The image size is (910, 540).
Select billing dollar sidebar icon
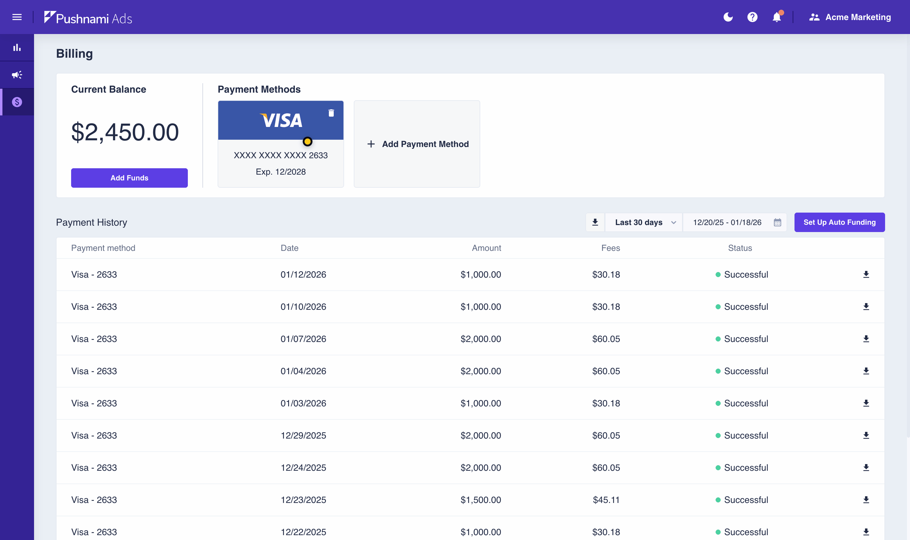coord(17,102)
